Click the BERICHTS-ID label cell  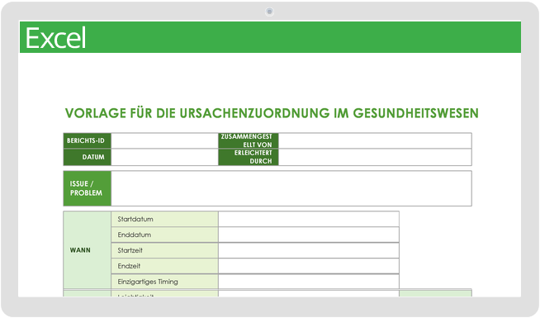(88, 141)
